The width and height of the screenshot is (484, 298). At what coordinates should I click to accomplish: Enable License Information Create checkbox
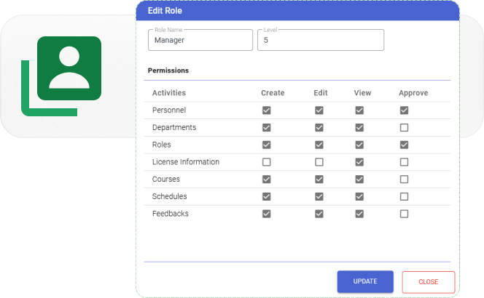click(x=267, y=162)
